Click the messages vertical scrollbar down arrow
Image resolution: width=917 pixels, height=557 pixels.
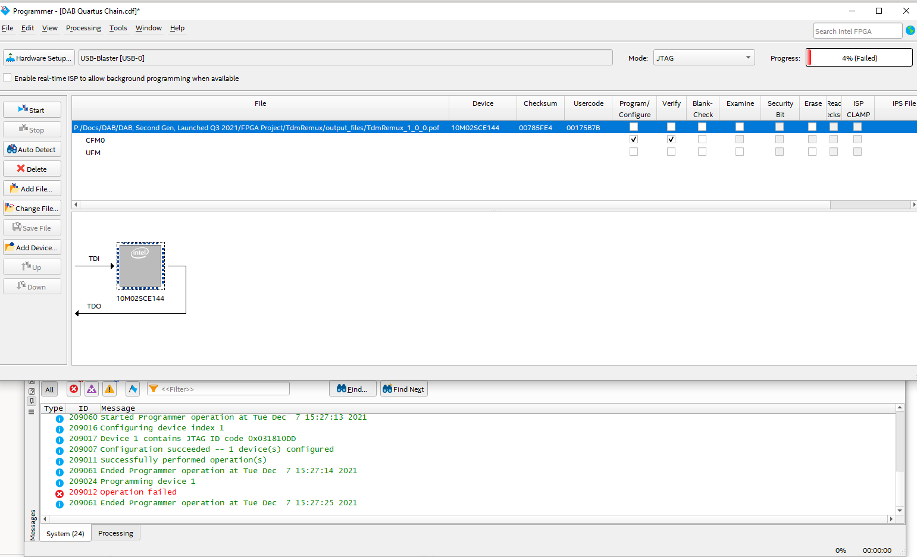tap(900, 511)
